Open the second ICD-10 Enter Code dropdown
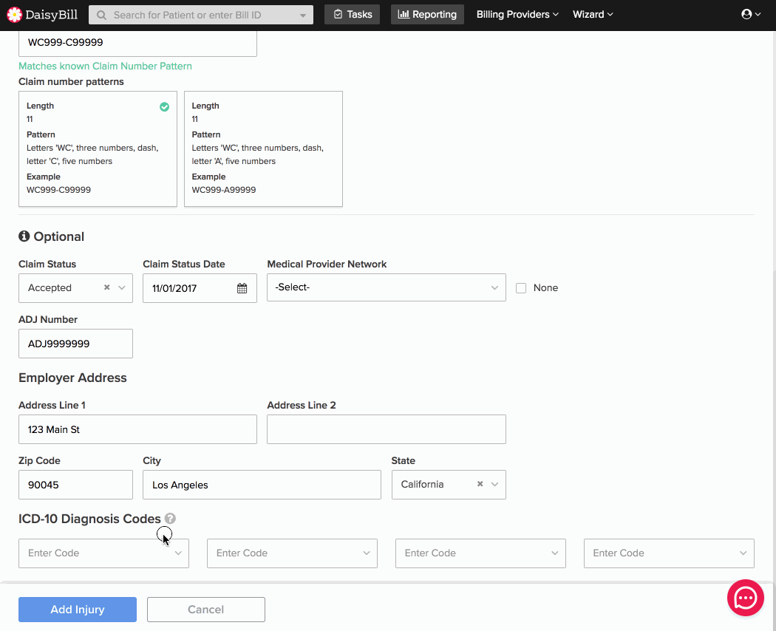This screenshot has width=776, height=631. (x=292, y=553)
